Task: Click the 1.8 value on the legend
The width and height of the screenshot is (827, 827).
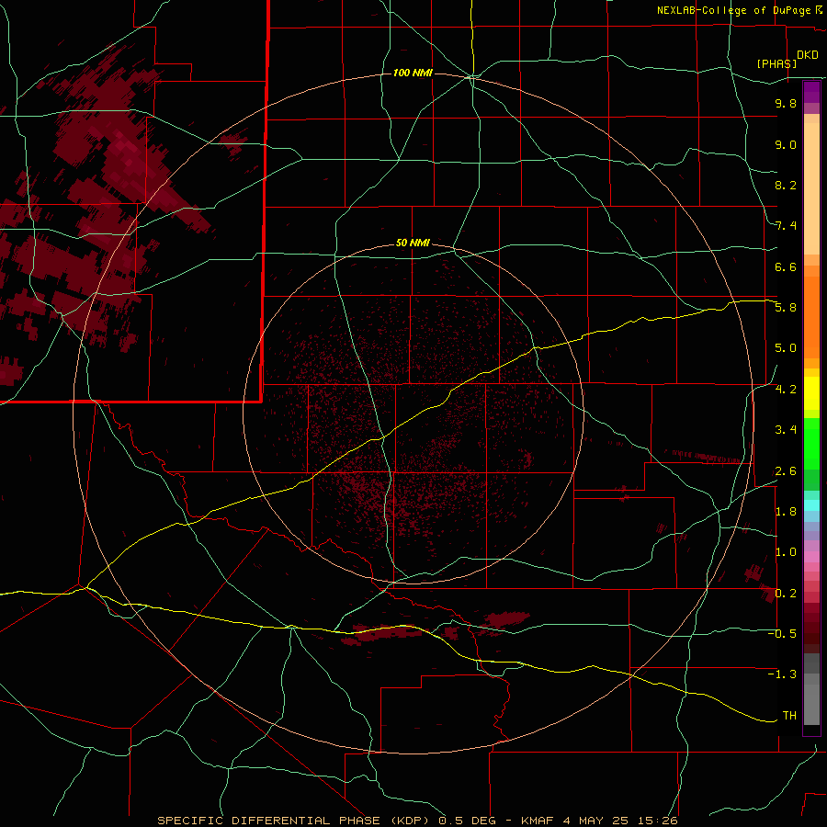Action: [786, 512]
